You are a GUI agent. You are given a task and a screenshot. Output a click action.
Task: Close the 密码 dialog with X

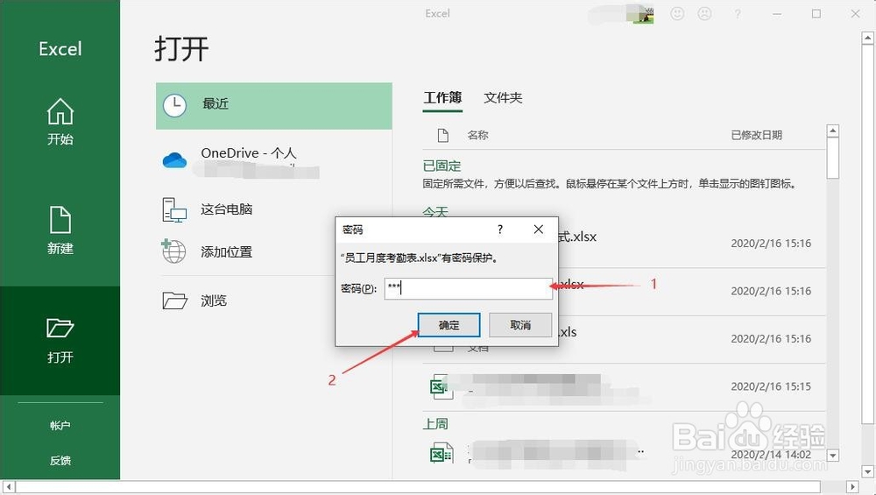click(538, 229)
